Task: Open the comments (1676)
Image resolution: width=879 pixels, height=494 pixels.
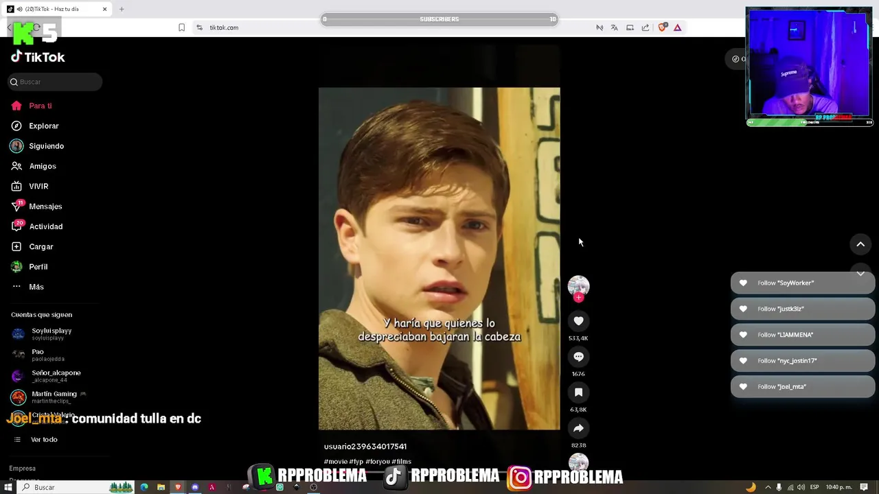Action: point(578,357)
